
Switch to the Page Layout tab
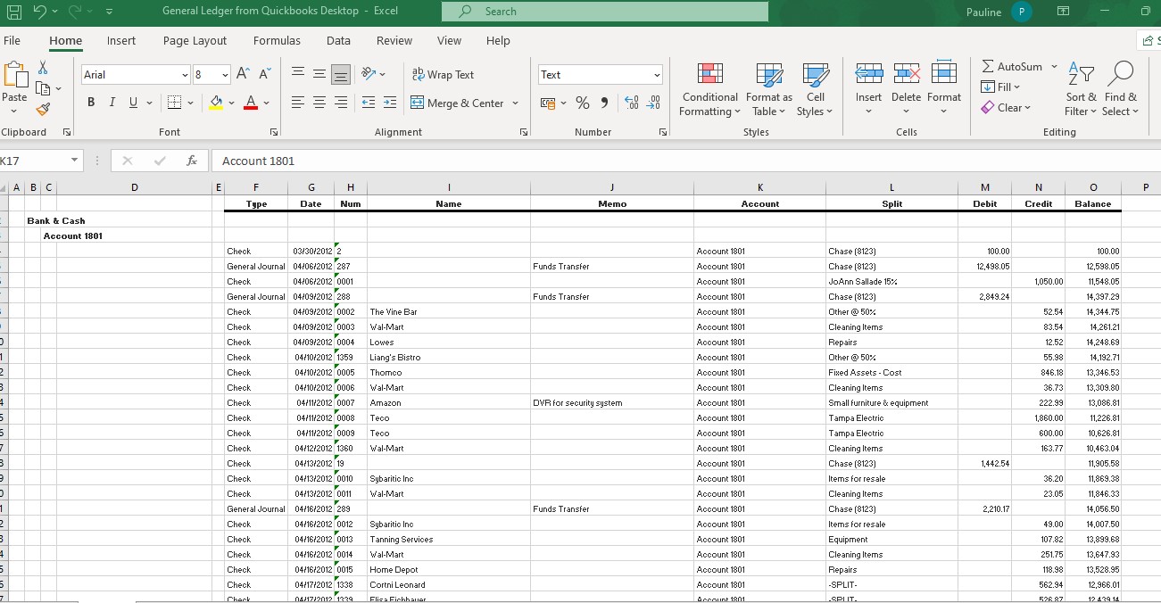pos(195,40)
